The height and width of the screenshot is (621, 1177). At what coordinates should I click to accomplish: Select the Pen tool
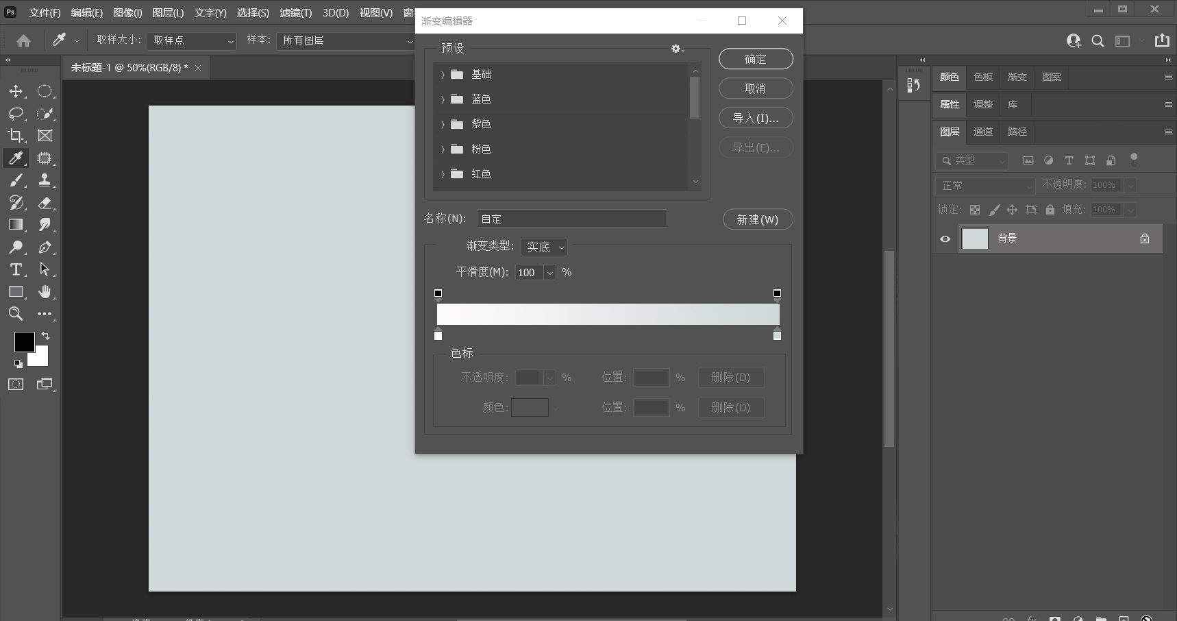[45, 247]
